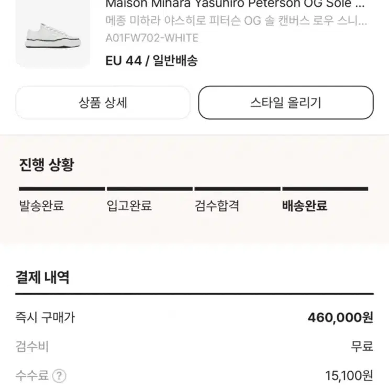Click the 입고완료 progress step

[x=129, y=205]
